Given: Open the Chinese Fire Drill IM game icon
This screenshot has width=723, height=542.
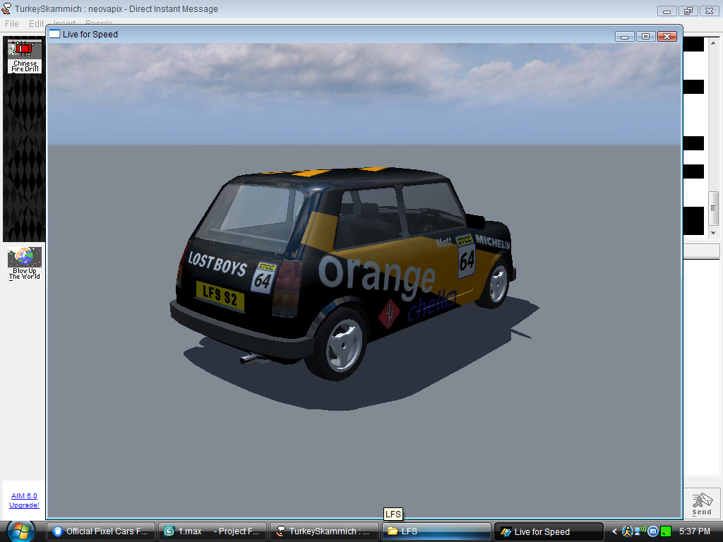Looking at the screenshot, I should tap(25, 56).
